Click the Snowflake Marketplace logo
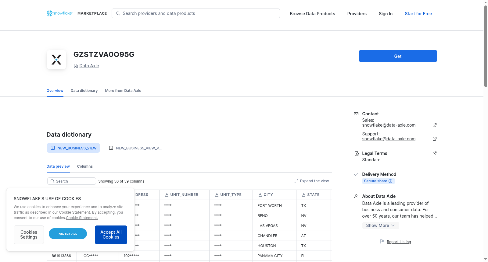488x262 pixels. [x=77, y=13]
